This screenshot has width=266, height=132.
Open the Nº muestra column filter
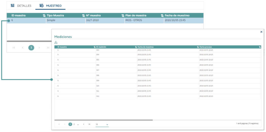(123, 16)
